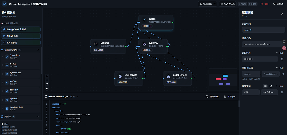
Task: Click the order-service node icon
Action: [168, 76]
